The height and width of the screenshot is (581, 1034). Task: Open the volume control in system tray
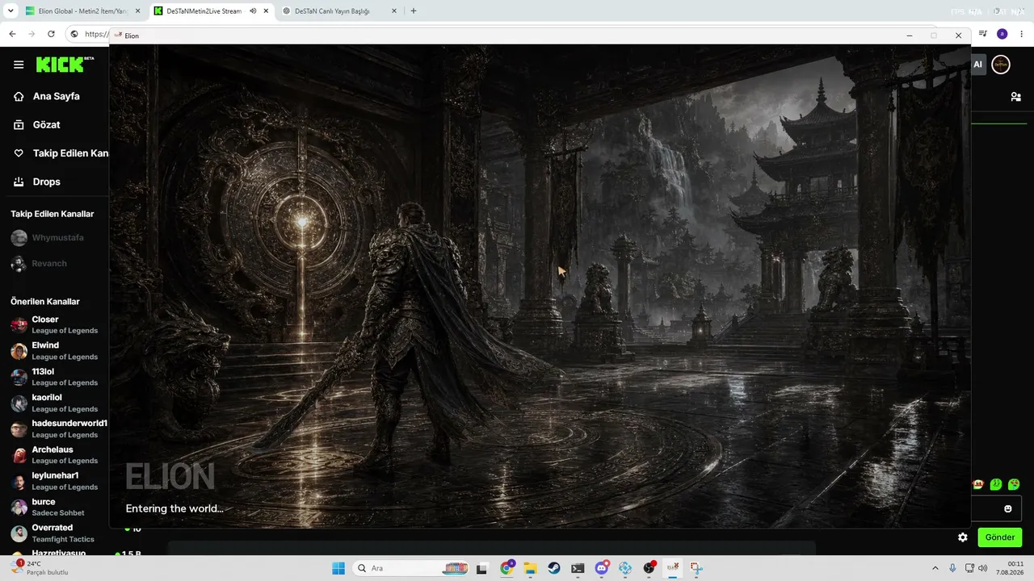pos(982,568)
